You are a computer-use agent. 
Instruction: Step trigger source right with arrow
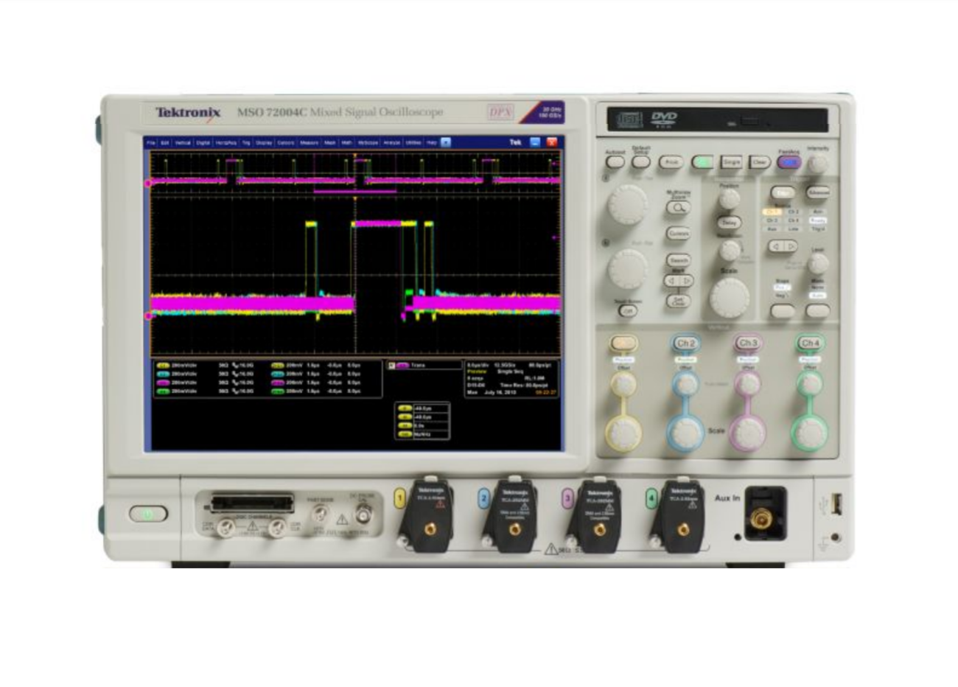[x=791, y=247]
